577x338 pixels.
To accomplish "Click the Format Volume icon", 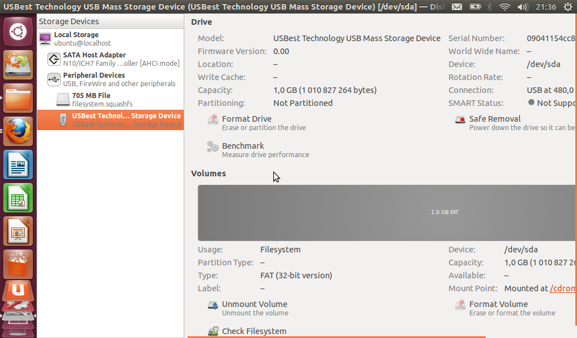I will click(x=460, y=305).
